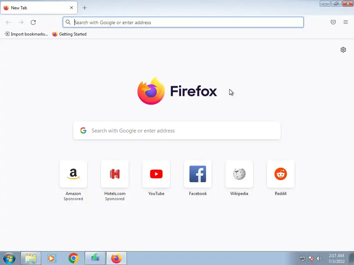This screenshot has height=265, width=354.
Task: Open volume speaker tray icon
Action: pyautogui.click(x=319, y=258)
